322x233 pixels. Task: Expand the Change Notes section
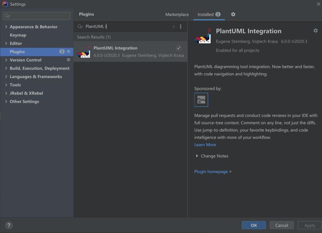point(197,156)
